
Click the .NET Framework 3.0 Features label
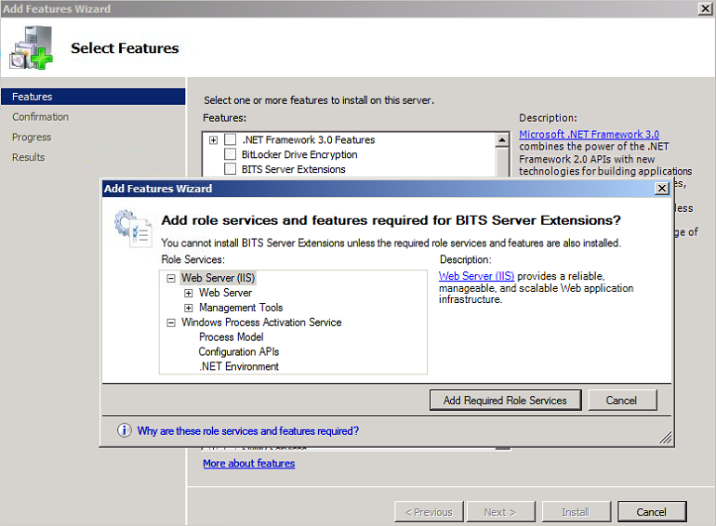pos(308,139)
